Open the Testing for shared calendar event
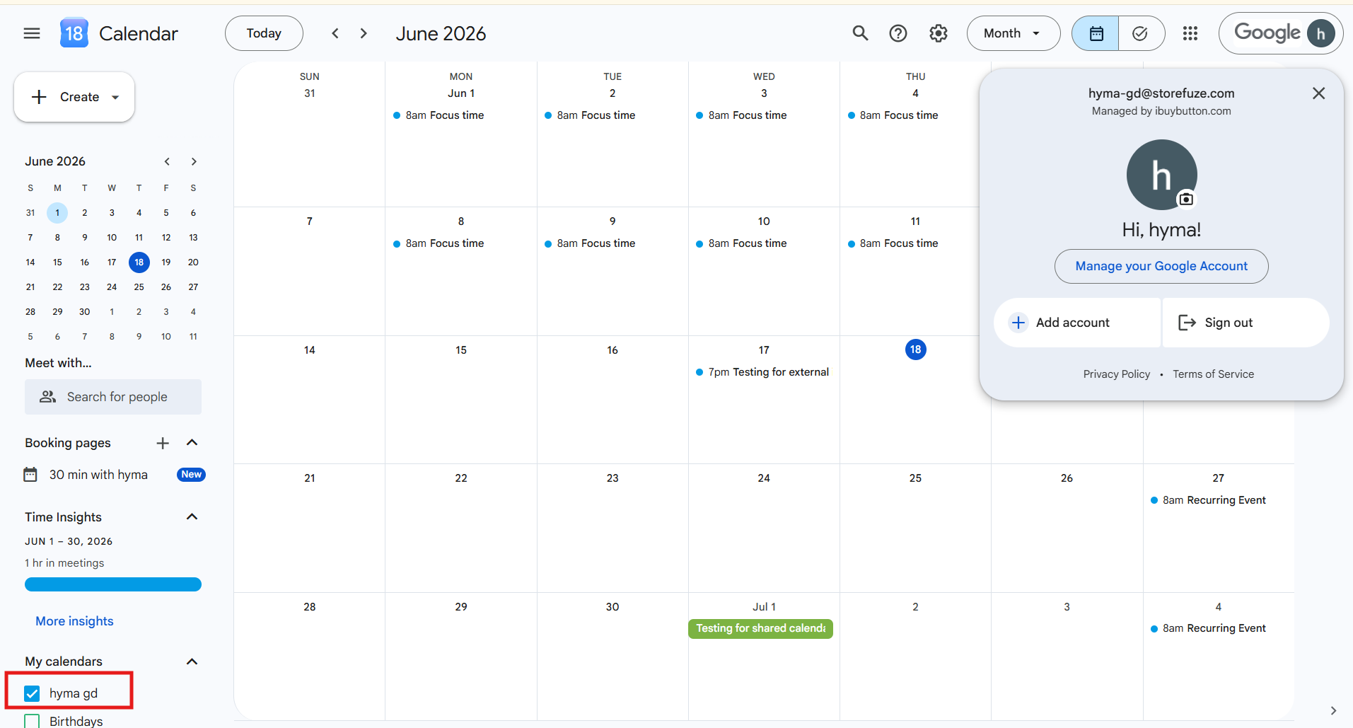Screen dimensions: 1353x728 [760, 628]
